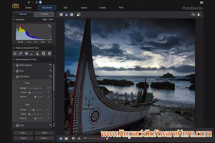Open the Library module
This screenshot has width=215, height=143.
28,8
